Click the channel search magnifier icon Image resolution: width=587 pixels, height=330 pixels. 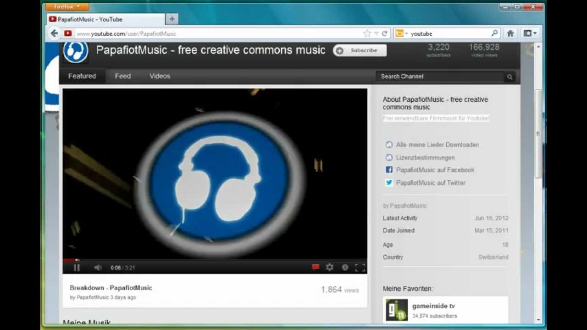click(x=509, y=77)
